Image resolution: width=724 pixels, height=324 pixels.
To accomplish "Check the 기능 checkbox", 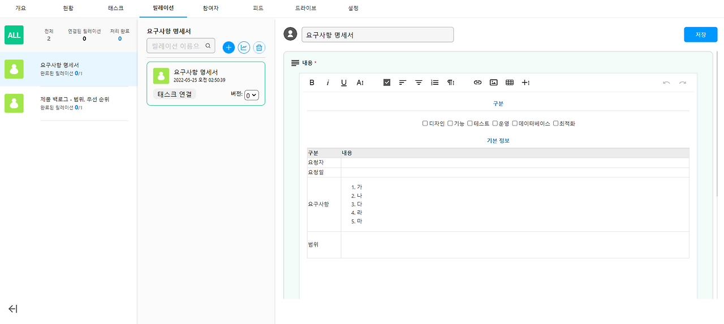I will pyautogui.click(x=450, y=123).
